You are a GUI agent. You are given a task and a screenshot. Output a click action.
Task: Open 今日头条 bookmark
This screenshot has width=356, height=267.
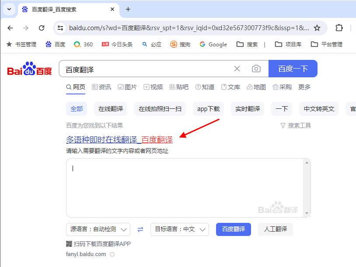tap(117, 44)
